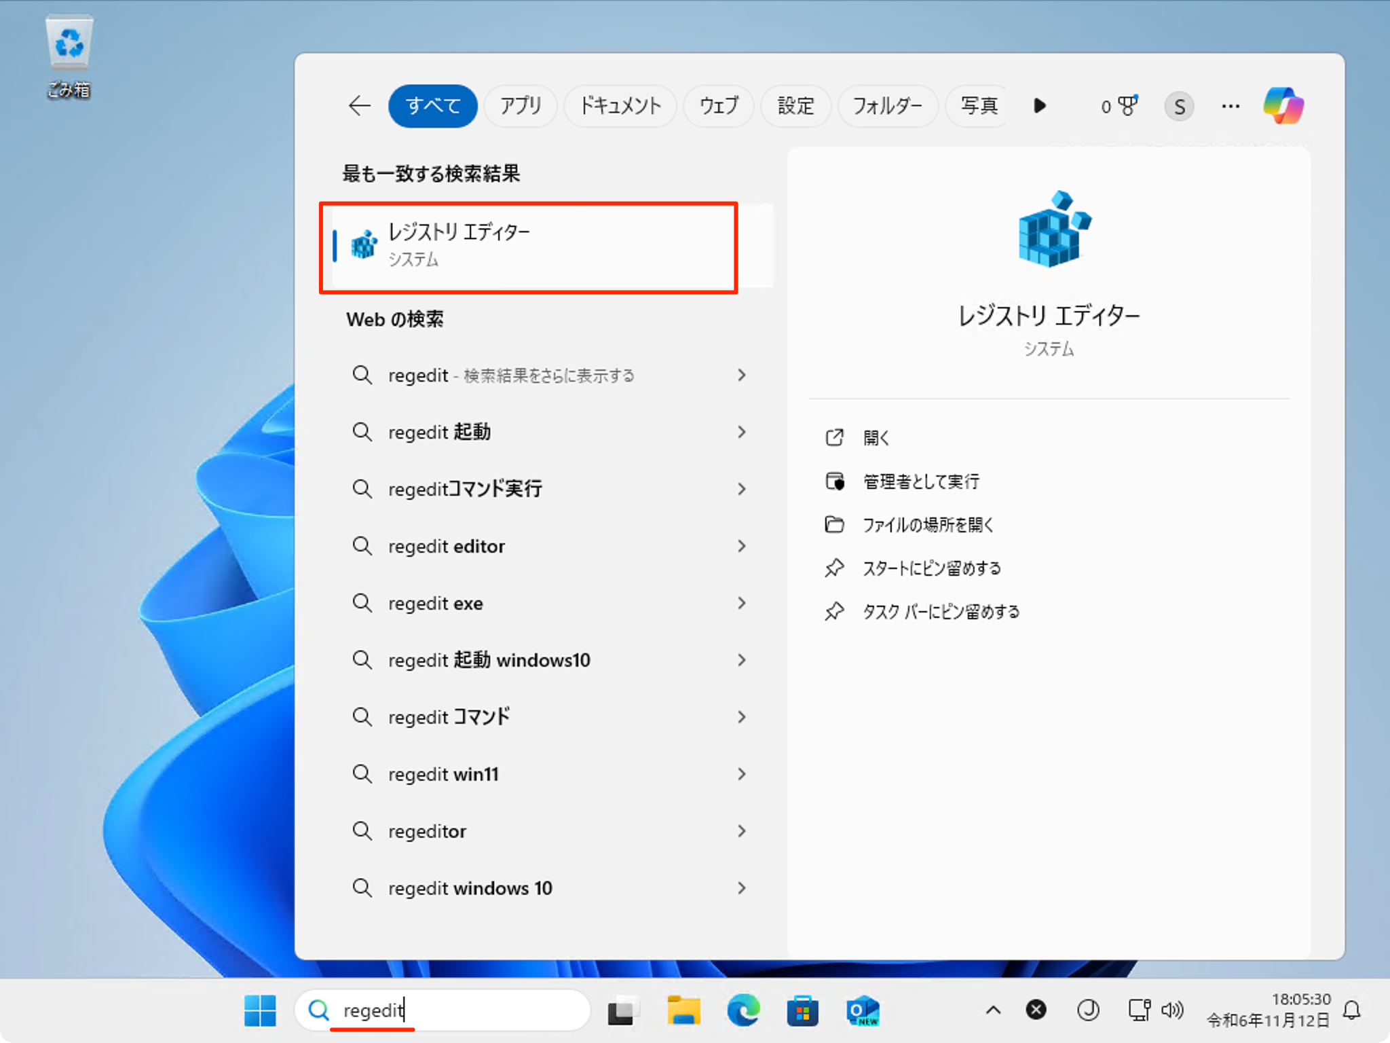Viewport: 1390px width, 1043px height.
Task: Click the back arrow in the search panel
Action: pyautogui.click(x=359, y=106)
